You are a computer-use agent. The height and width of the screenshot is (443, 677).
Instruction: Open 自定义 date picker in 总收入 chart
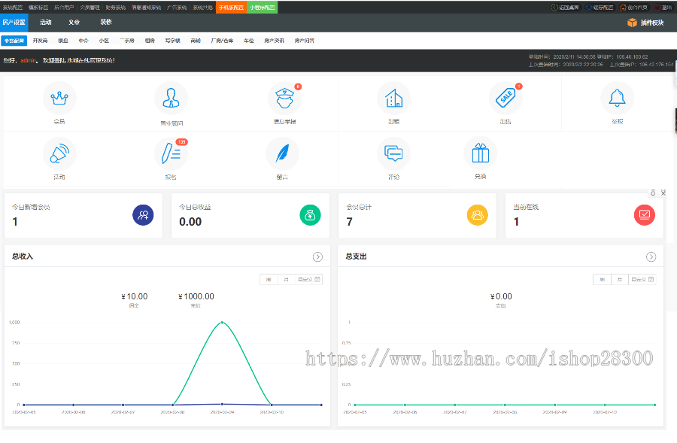(x=308, y=280)
